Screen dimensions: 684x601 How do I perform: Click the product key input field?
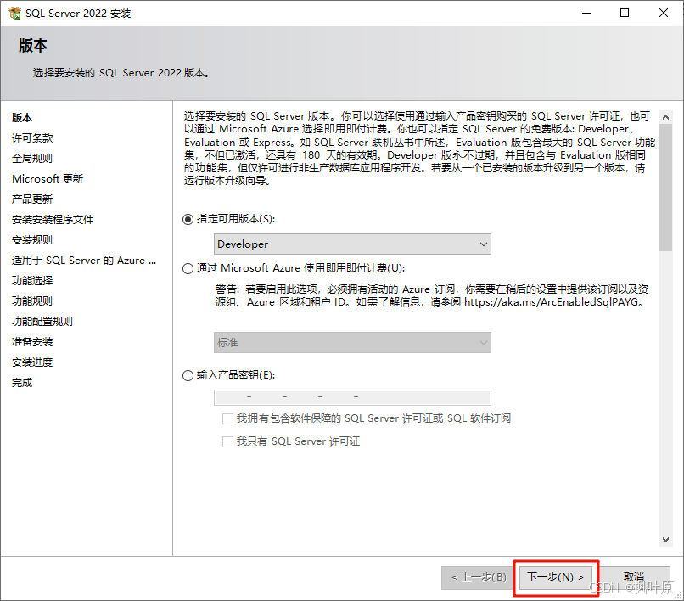(352, 397)
